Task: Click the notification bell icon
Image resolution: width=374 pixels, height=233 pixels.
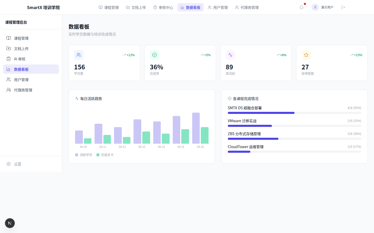Action: coord(301,7)
